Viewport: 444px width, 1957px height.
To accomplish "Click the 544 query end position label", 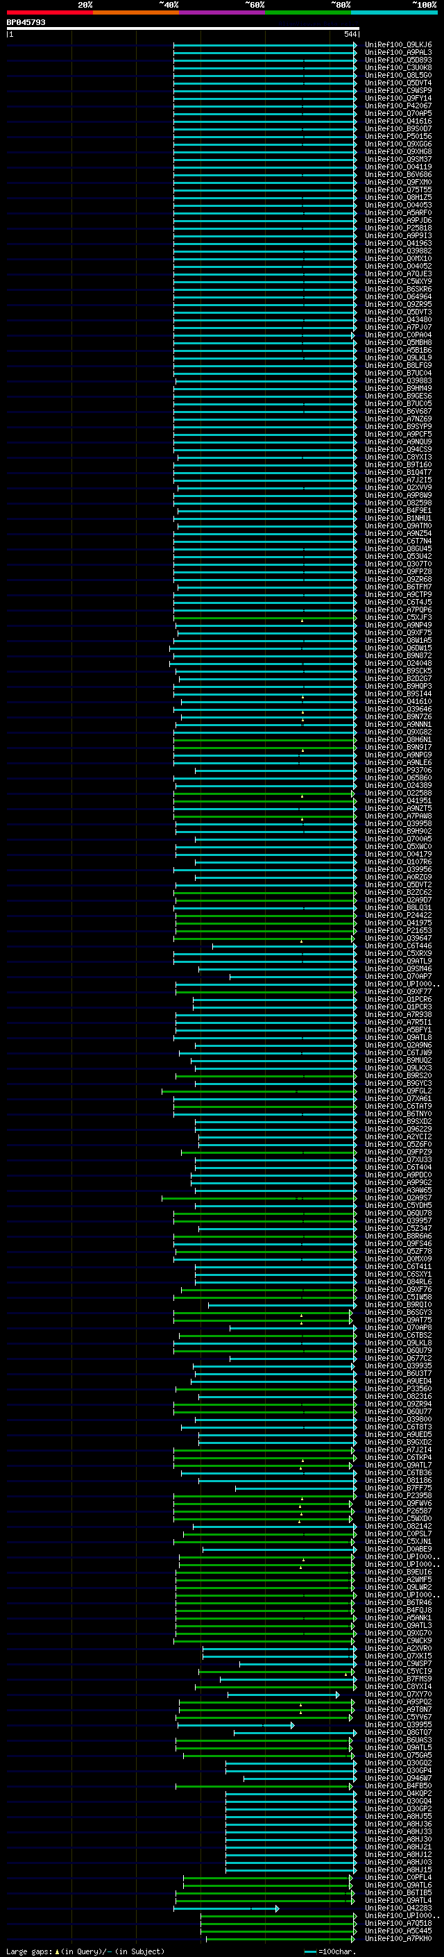I will coord(350,34).
